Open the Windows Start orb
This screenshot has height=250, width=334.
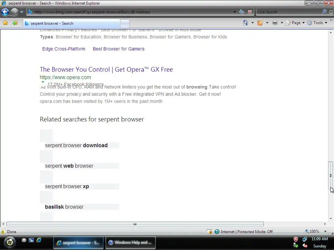[10, 242]
